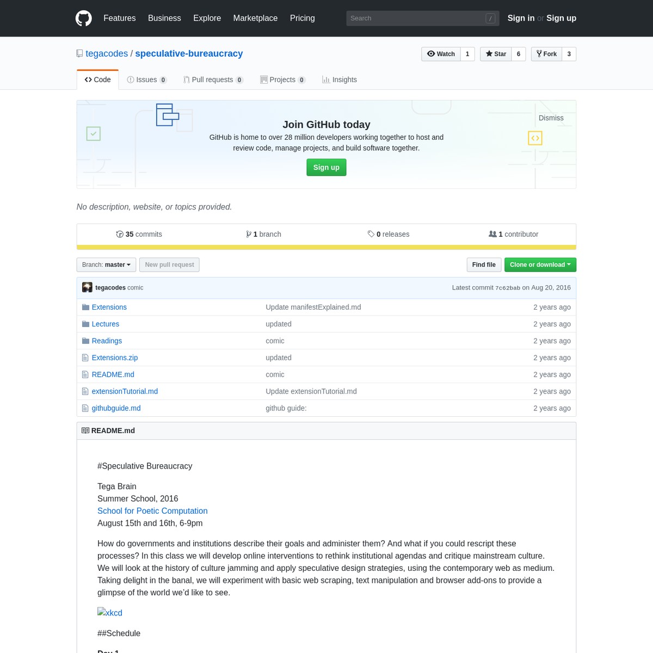The width and height of the screenshot is (653, 653).
Task: Click the Lectures folder icon
Action: click(x=85, y=324)
